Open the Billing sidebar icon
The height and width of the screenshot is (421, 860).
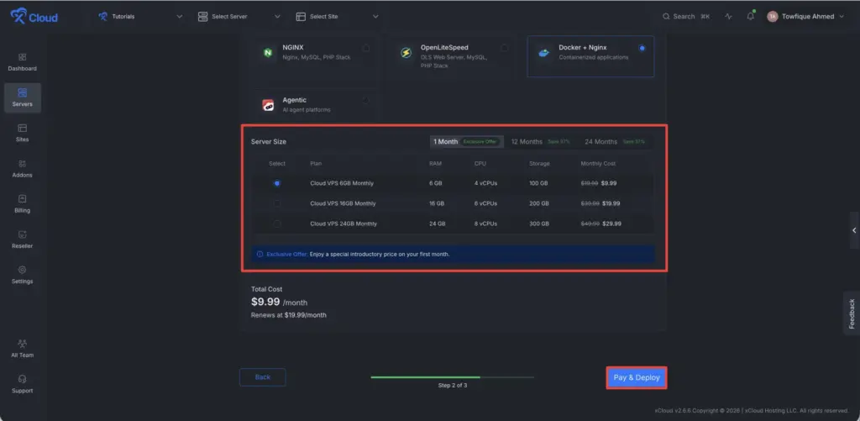click(23, 198)
